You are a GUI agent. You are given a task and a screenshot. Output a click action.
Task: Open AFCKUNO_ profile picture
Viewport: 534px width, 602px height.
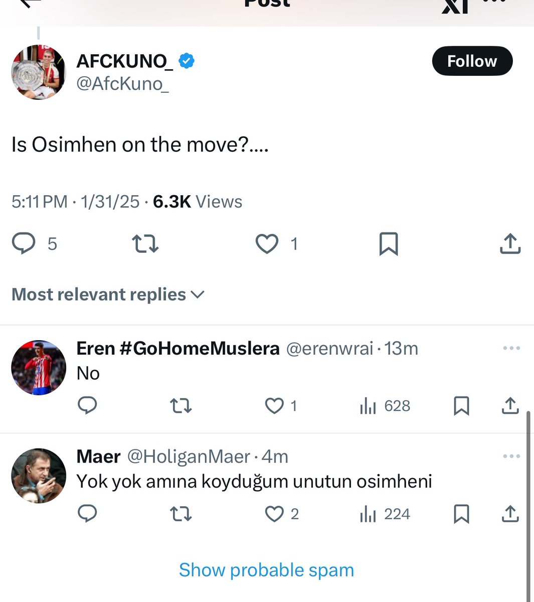pos(39,72)
